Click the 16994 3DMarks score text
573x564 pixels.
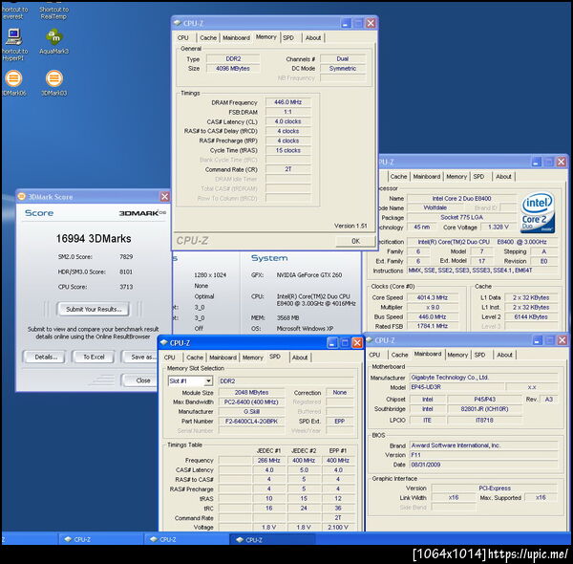[x=94, y=238]
